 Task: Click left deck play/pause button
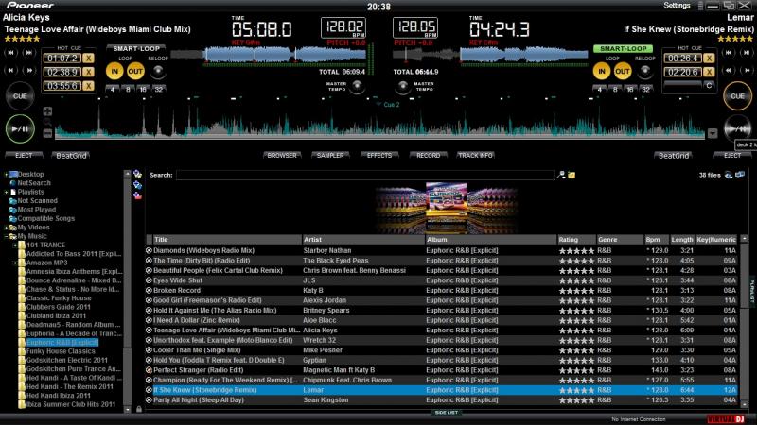point(20,128)
